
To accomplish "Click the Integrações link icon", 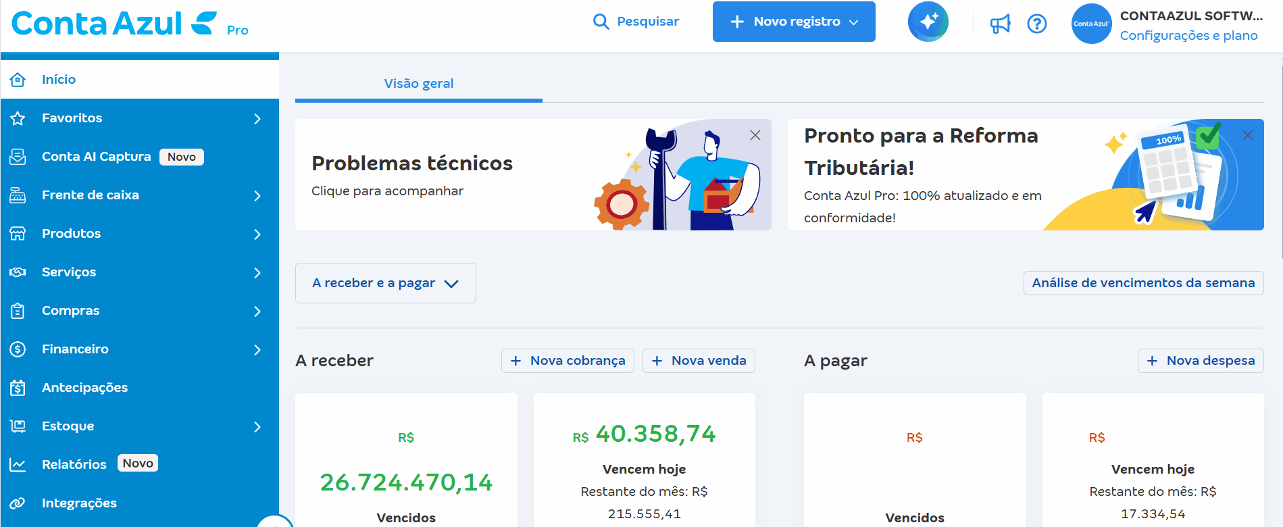I will click(18, 503).
